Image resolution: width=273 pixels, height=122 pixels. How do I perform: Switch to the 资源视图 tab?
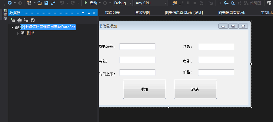pyautogui.click(x=142, y=13)
